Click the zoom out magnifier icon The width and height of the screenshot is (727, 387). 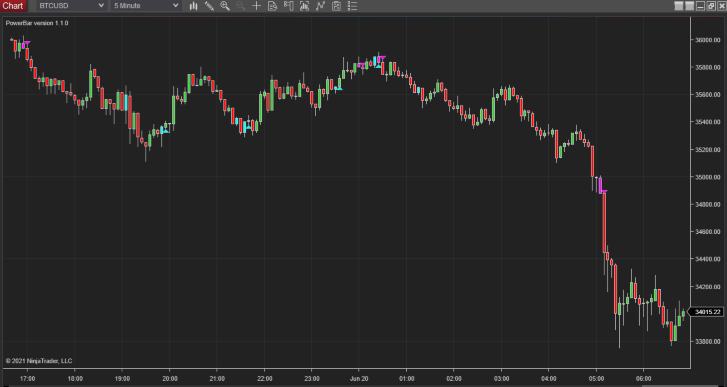click(241, 6)
